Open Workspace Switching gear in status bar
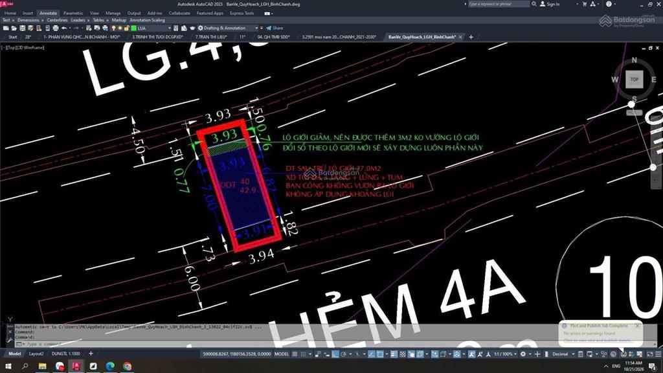 tap(523, 354)
